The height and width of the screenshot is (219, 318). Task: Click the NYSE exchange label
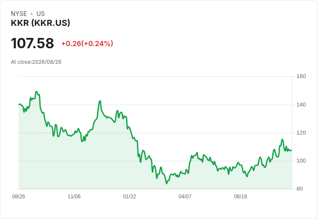[x=19, y=14]
